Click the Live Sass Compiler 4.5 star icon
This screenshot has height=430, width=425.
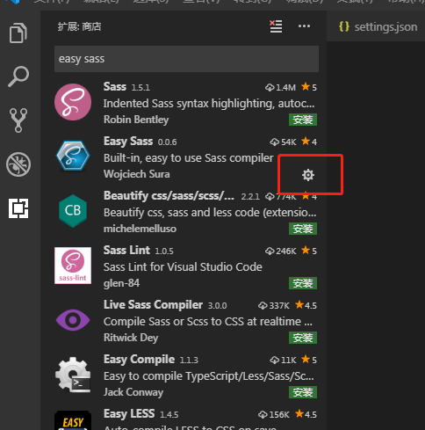(299, 304)
